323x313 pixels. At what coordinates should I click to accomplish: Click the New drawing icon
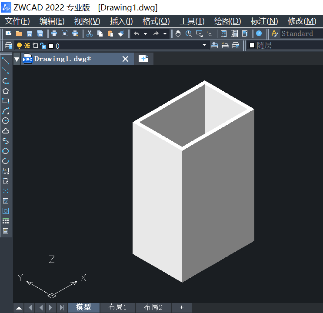(8, 33)
